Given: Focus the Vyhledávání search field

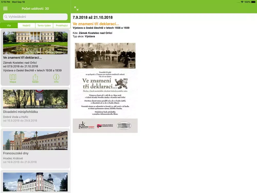Looking at the screenshot, I should (x=35, y=17).
